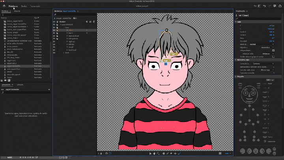Image resolution: width=284 pixels, height=160 pixels.
Task: Open the Activadores panel tab
Action: [6, 85]
